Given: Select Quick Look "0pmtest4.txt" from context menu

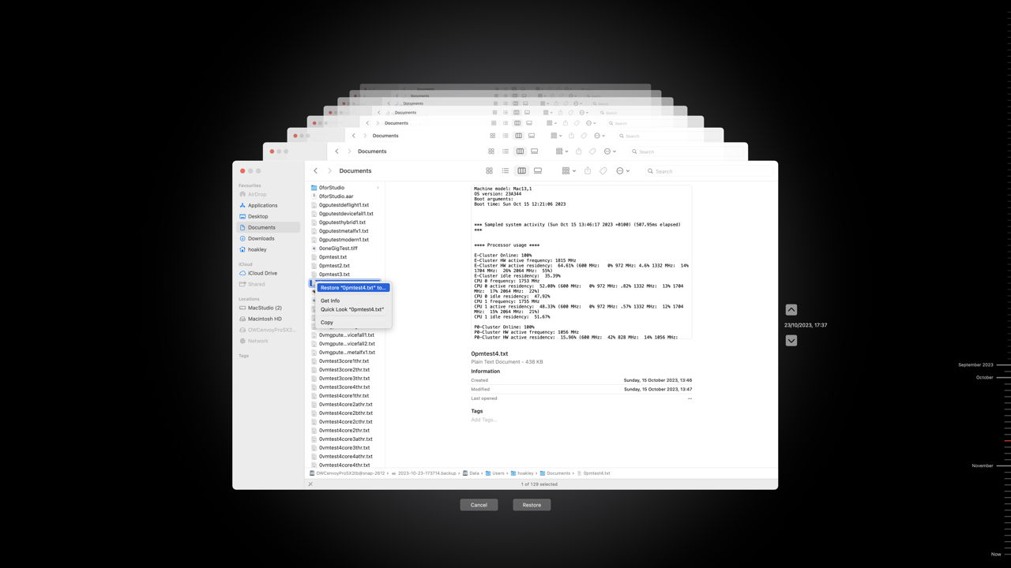Looking at the screenshot, I should point(352,309).
